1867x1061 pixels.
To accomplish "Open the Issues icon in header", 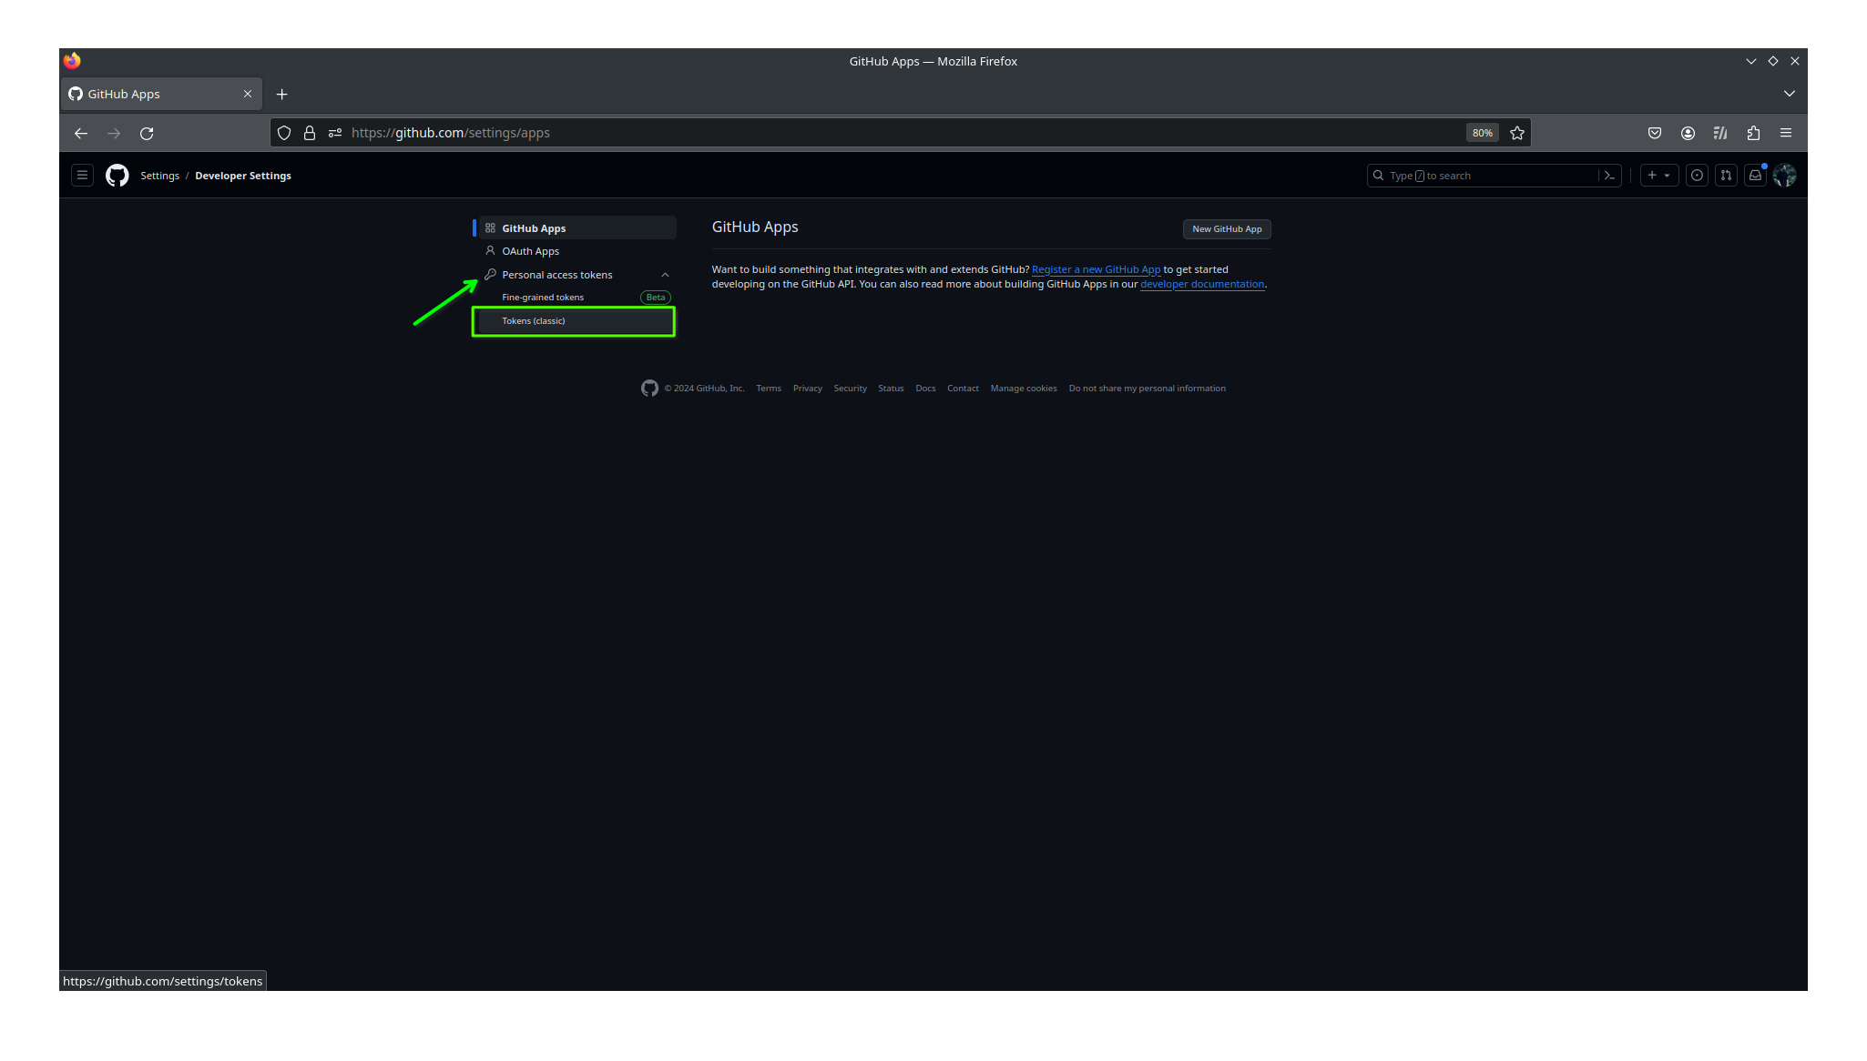I will (x=1697, y=176).
